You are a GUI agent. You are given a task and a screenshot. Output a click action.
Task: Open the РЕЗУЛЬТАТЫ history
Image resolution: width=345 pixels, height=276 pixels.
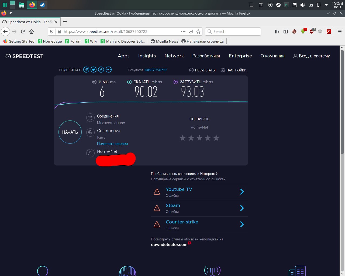pos(202,70)
